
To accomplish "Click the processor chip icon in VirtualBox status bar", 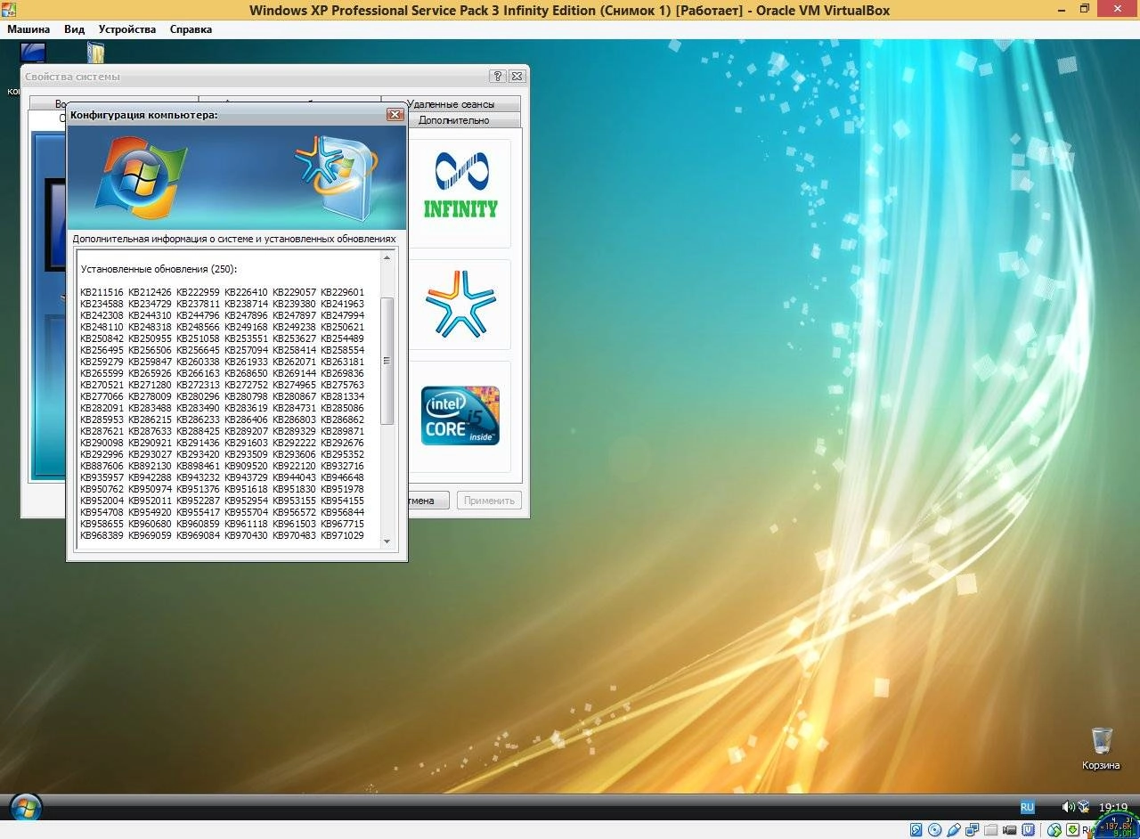I will 1028,829.
